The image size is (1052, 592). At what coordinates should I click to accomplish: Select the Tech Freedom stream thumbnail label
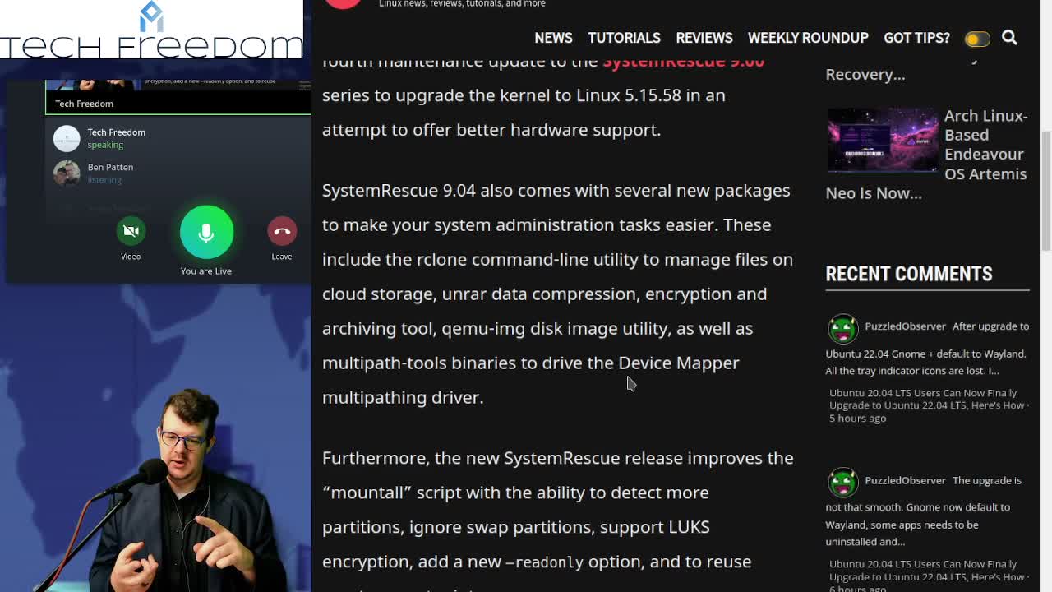84,104
